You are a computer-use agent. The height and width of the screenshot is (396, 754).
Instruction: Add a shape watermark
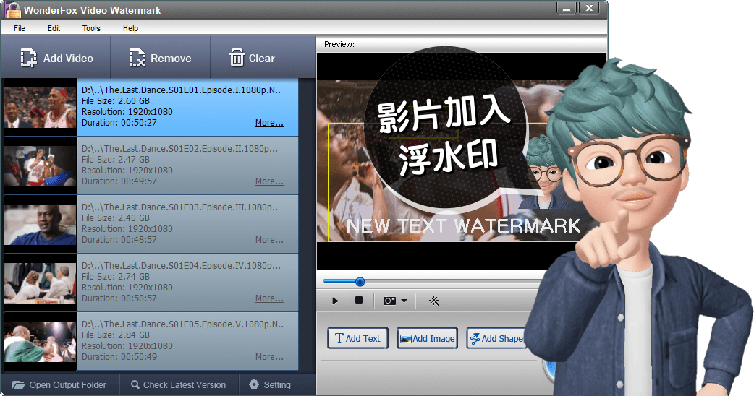tap(496, 338)
